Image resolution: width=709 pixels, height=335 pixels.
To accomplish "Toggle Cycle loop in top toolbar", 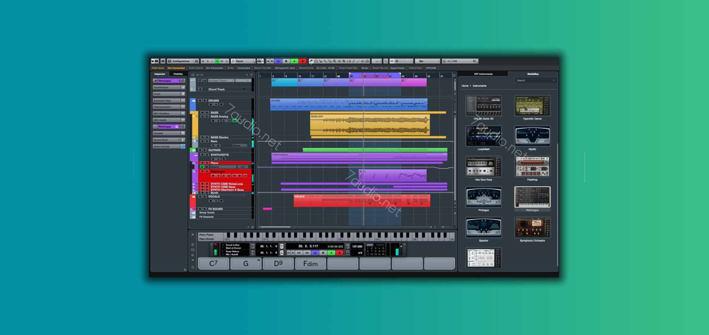I will tap(278, 61).
